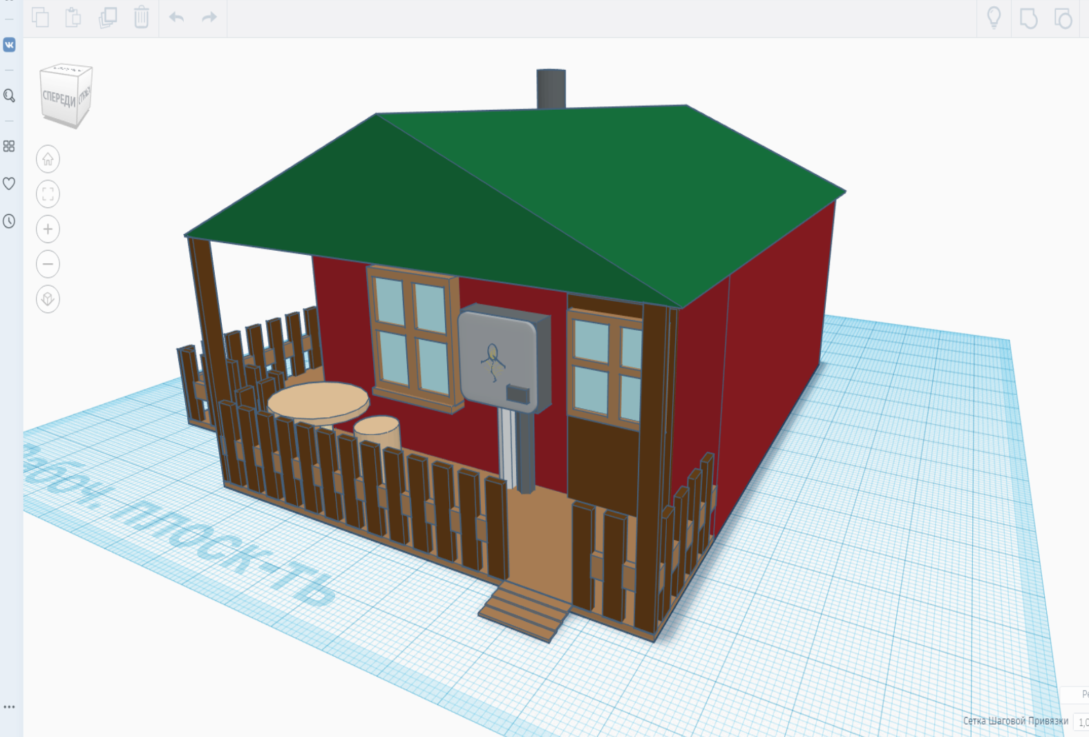Click the Copy icon in the toolbar
The width and height of the screenshot is (1089, 737).
40,17
